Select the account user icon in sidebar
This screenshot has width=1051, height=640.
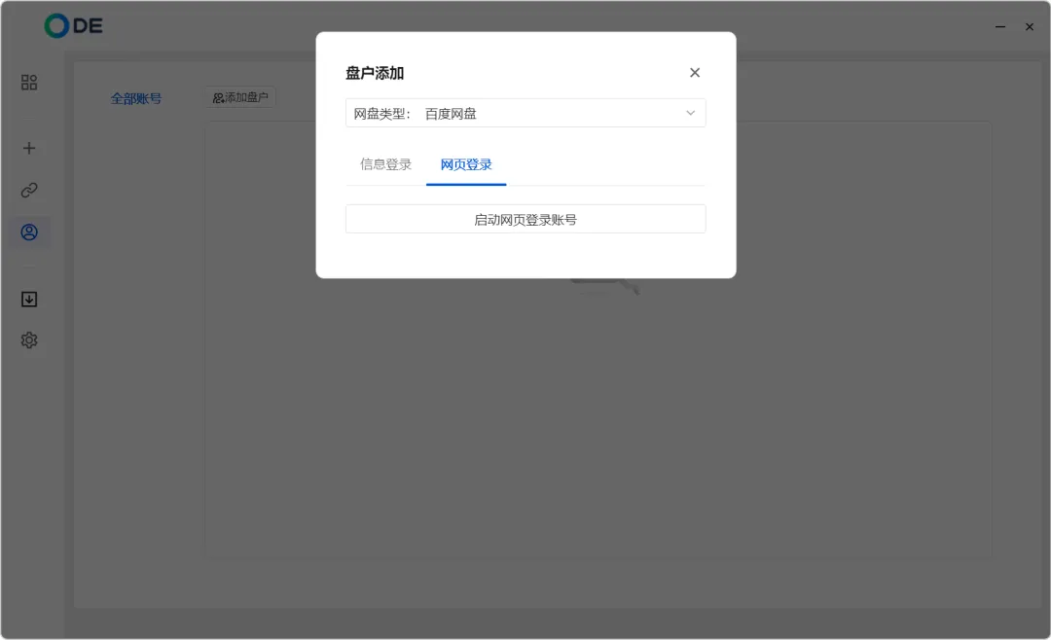coord(29,232)
